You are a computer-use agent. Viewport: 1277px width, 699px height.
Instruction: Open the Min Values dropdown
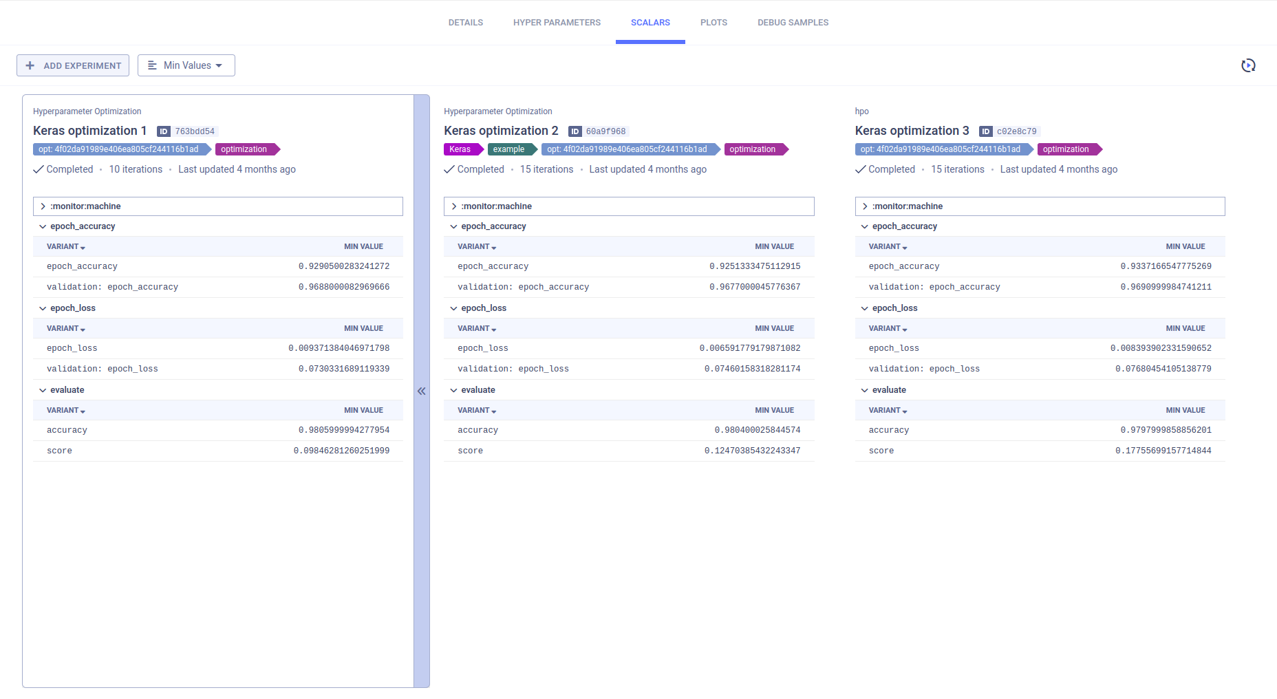(186, 65)
